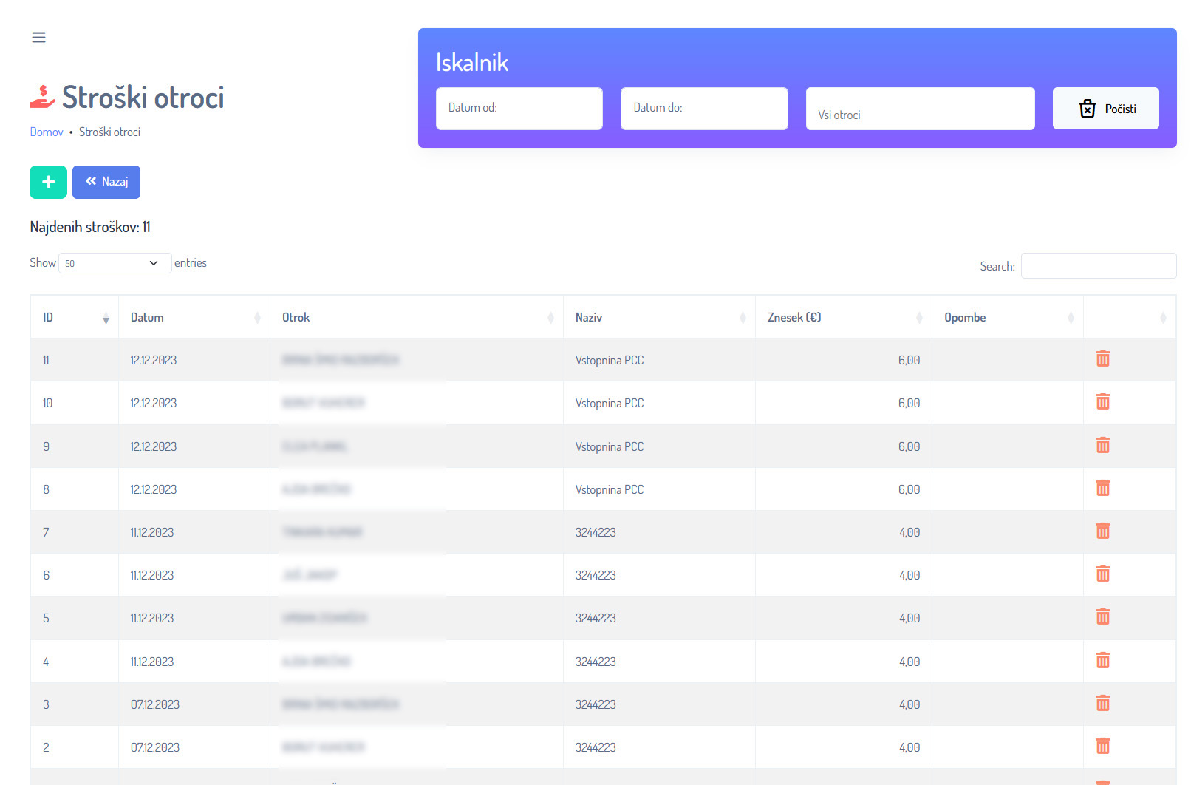1191x785 pixels.
Task: Open the hamburger sidebar menu
Action: [x=38, y=38]
